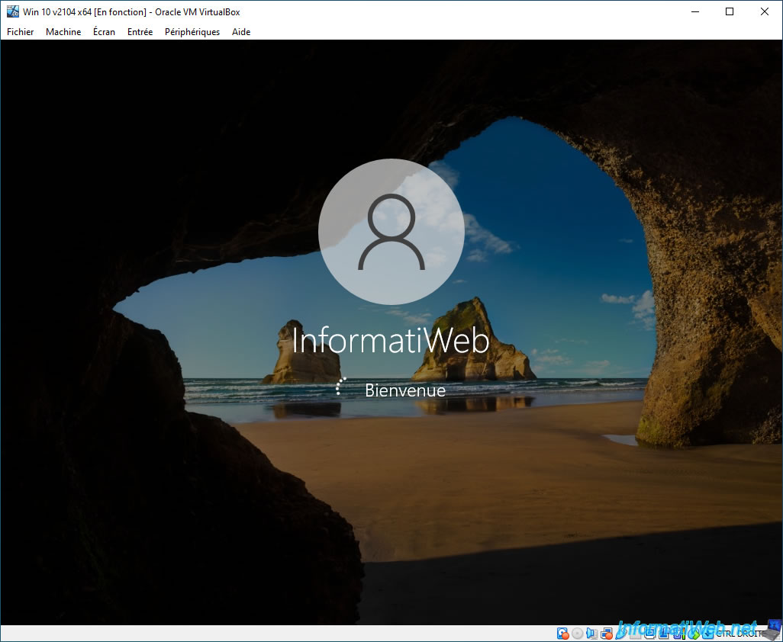Open the Fichier menu
Image resolution: width=783 pixels, height=642 pixels.
[x=20, y=32]
